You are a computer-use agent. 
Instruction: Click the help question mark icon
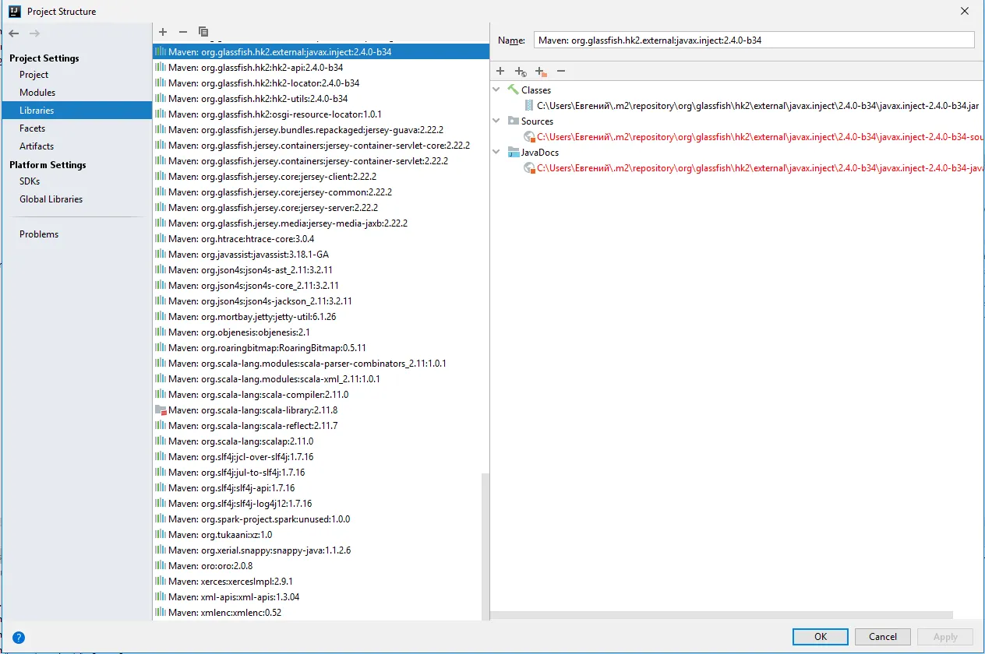(19, 637)
